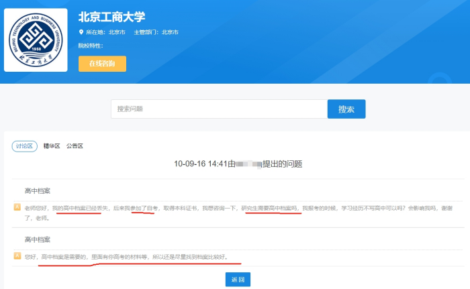The image size is (470, 289).
Task: Click the orange icon beside 老师您好 question text
Action: click(17, 207)
